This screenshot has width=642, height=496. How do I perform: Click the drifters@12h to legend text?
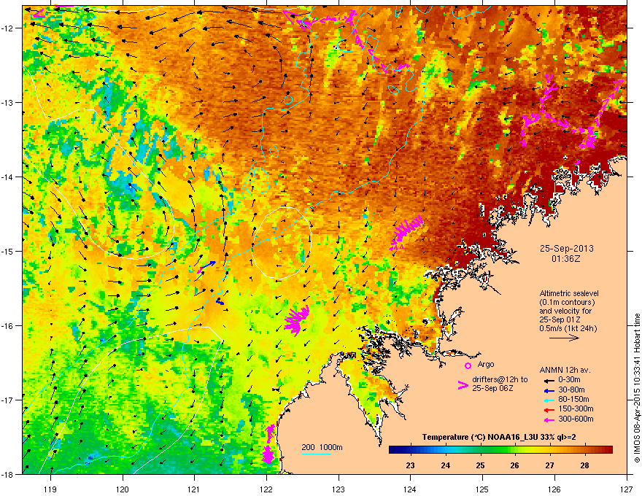tap(500, 379)
